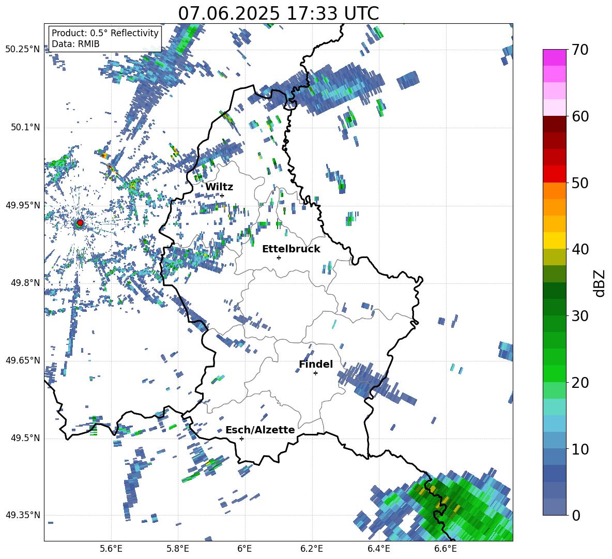
Task: Click the 6.6°E longitude label
Action: coord(446,549)
